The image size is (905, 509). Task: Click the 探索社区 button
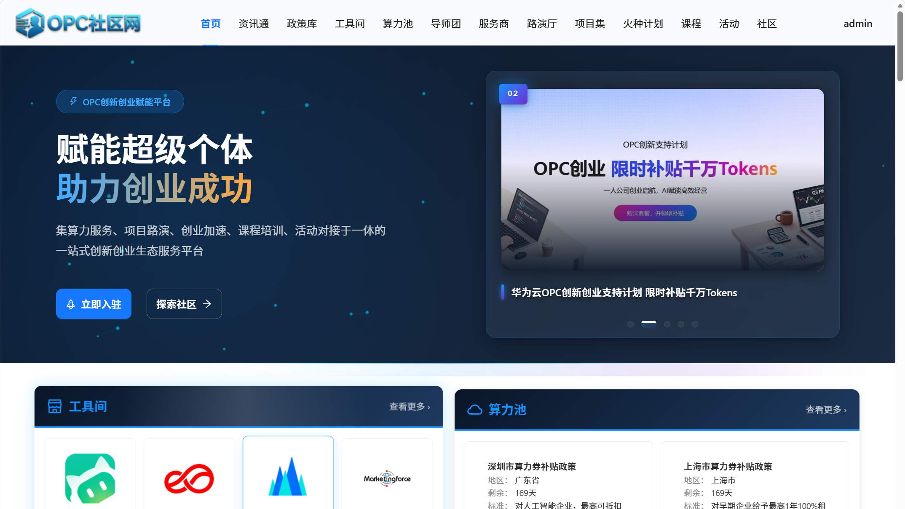(184, 304)
